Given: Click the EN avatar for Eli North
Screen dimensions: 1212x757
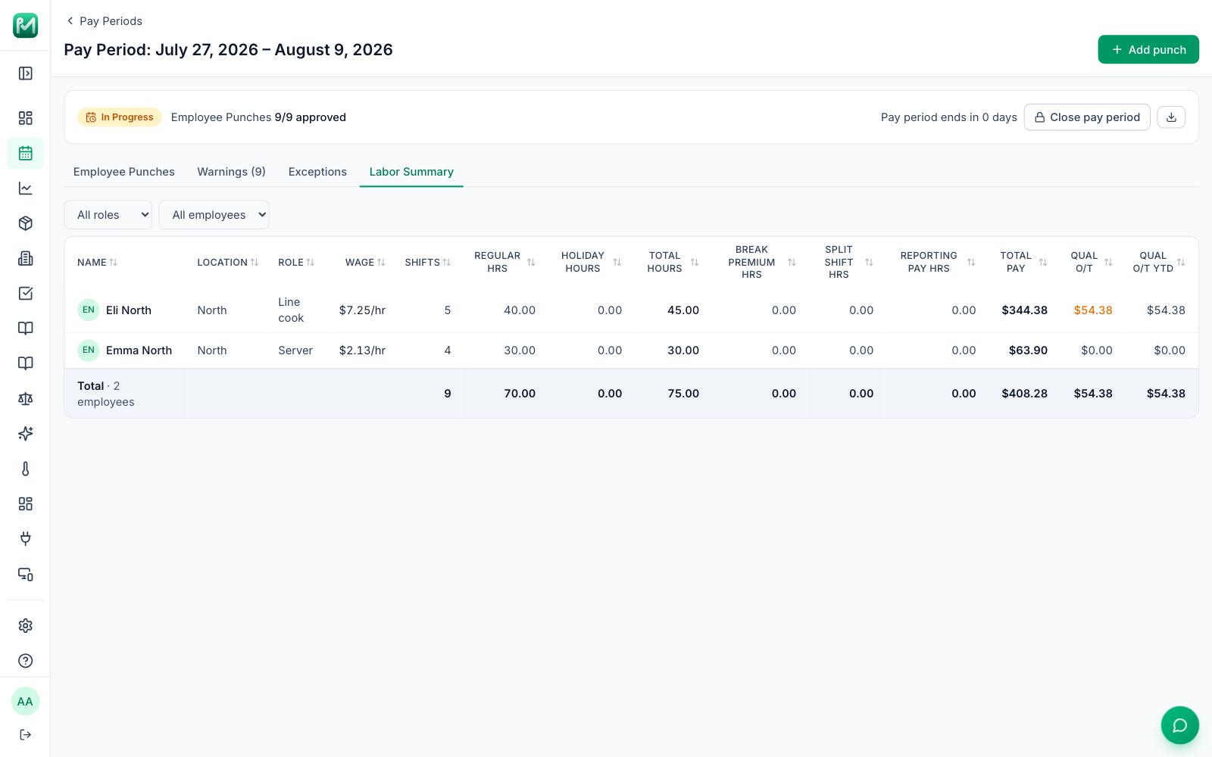Looking at the screenshot, I should click(x=89, y=310).
